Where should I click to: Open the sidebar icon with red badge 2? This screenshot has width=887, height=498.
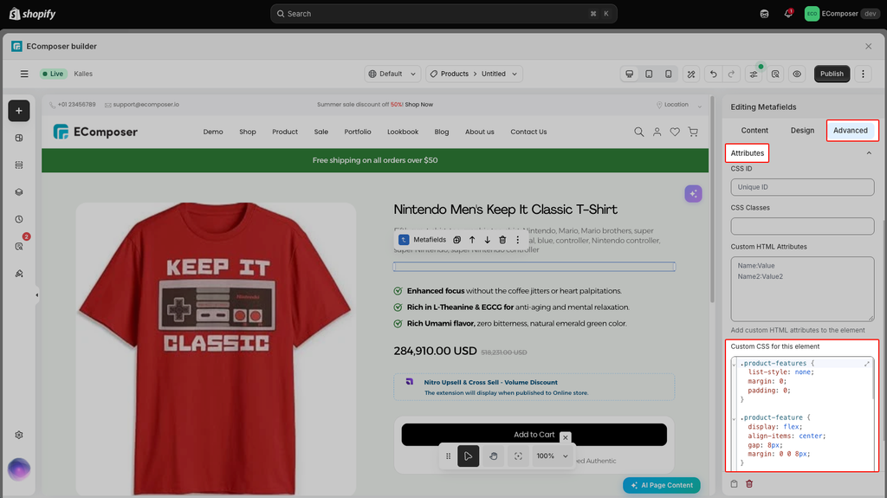19,246
